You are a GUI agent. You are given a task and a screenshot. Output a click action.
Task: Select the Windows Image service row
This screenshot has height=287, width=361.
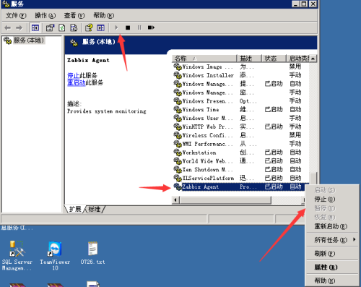tap(240, 67)
